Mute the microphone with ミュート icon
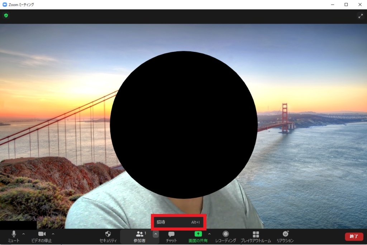This screenshot has height=245, width=367. click(x=14, y=236)
